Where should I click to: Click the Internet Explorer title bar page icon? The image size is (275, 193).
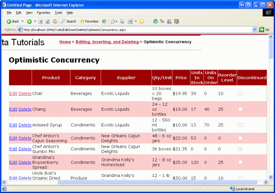coord(4,5)
